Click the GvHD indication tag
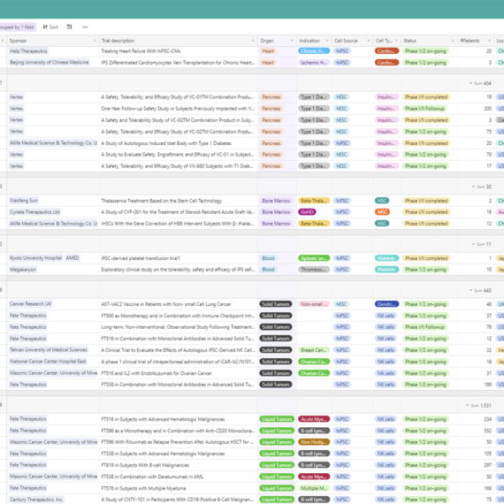This screenshot has height=504, width=504. click(307, 212)
